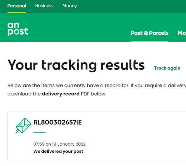Click the An Post logo

click(18, 28)
